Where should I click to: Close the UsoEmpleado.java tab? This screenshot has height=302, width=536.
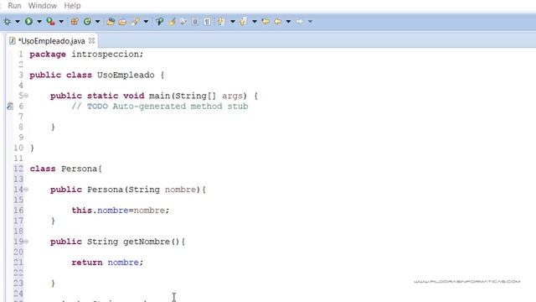pos(91,40)
